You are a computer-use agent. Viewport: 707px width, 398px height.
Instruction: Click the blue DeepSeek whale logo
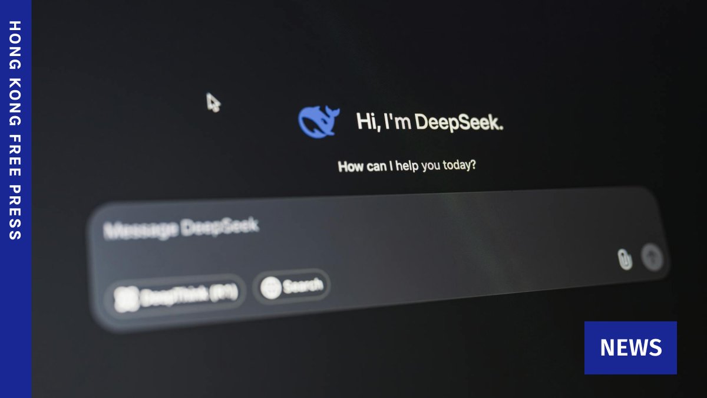(x=318, y=121)
